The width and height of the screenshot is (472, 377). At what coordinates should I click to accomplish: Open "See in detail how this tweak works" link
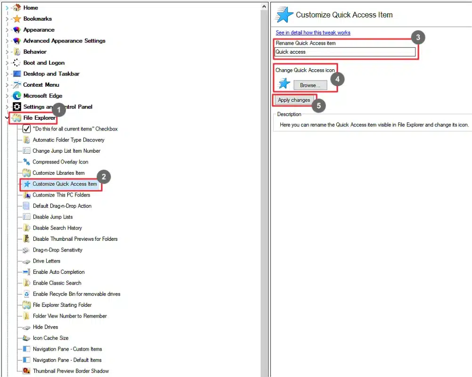[313, 33]
